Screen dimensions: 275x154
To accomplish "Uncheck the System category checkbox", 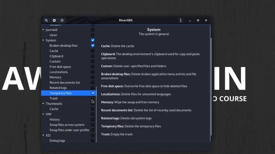I will click(93, 40).
